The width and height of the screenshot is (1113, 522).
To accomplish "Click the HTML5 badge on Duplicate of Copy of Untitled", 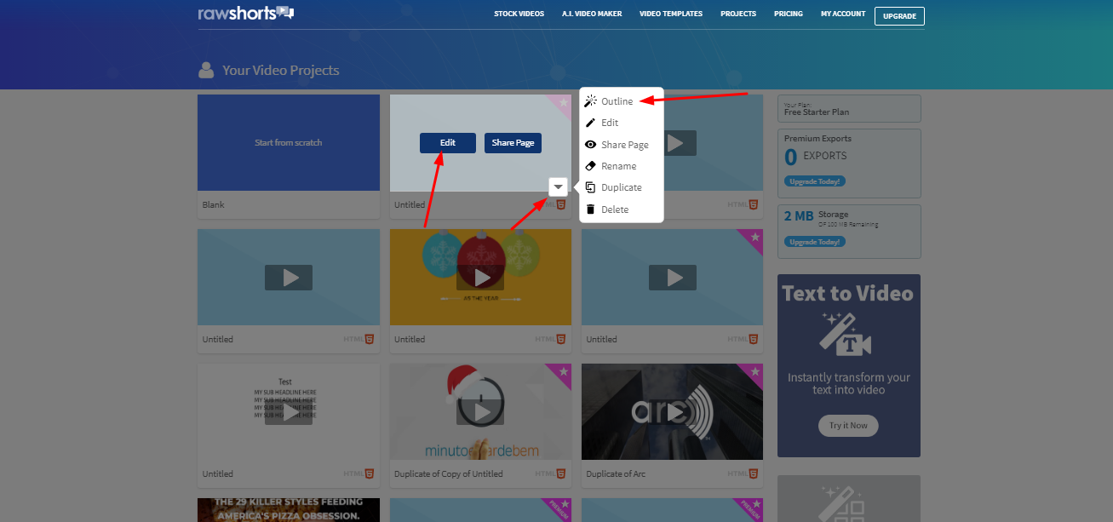I will click(550, 473).
